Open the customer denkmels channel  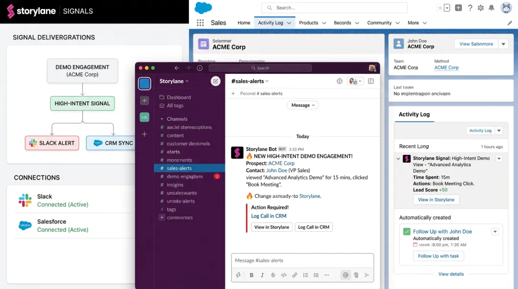tap(189, 144)
